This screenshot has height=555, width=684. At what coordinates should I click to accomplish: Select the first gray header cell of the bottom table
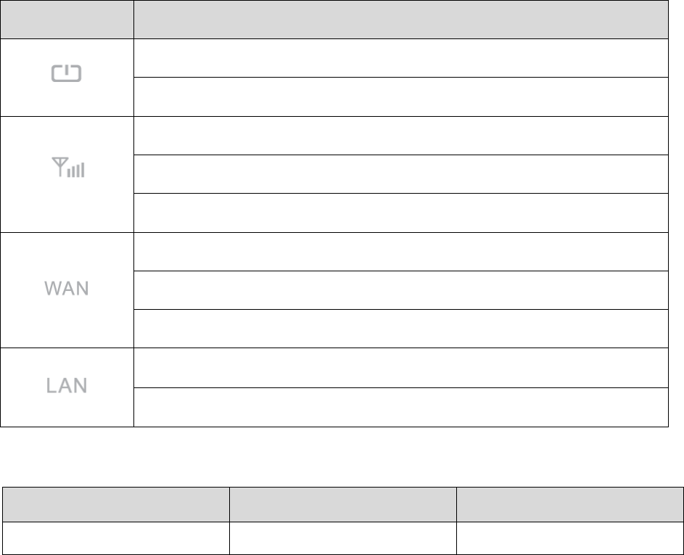click(115, 504)
